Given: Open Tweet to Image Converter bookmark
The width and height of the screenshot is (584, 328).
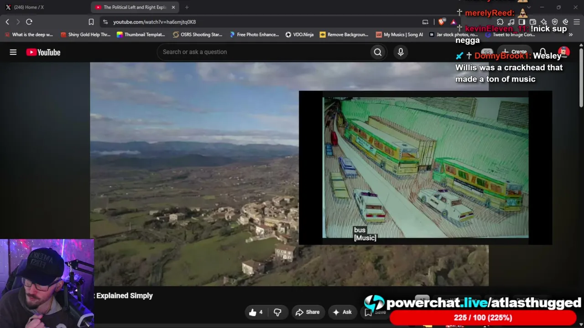Looking at the screenshot, I should pos(510,35).
